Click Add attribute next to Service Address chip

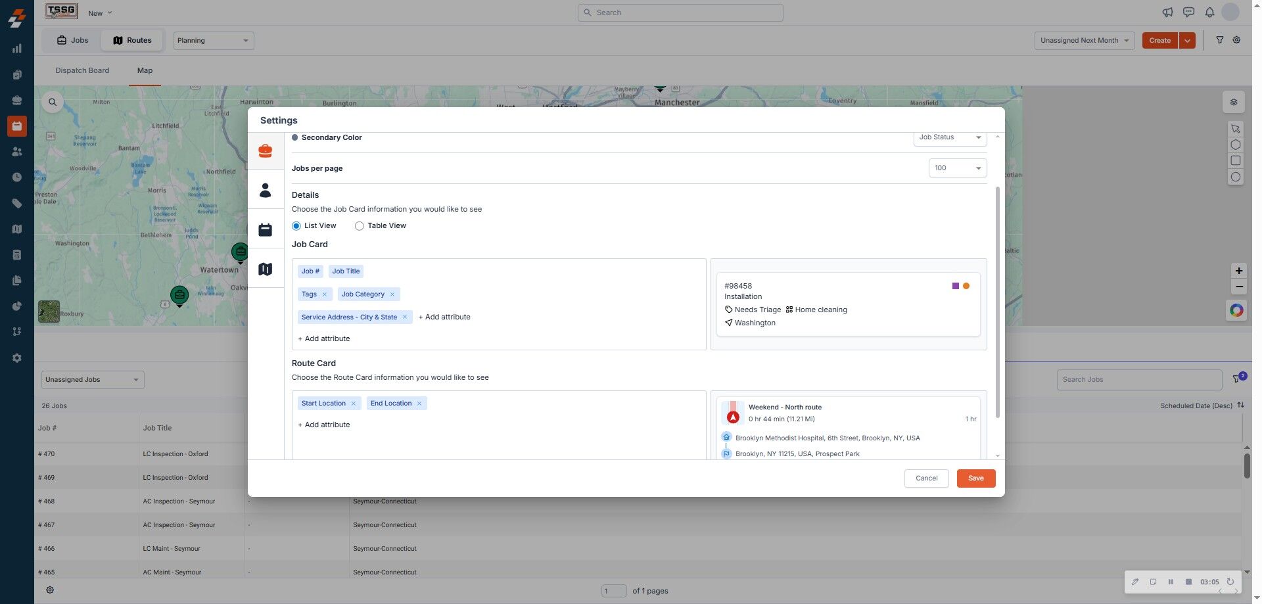click(x=444, y=317)
